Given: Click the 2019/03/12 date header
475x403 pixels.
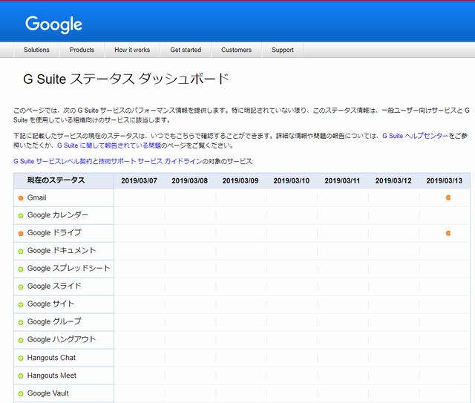Looking at the screenshot, I should tap(393, 181).
